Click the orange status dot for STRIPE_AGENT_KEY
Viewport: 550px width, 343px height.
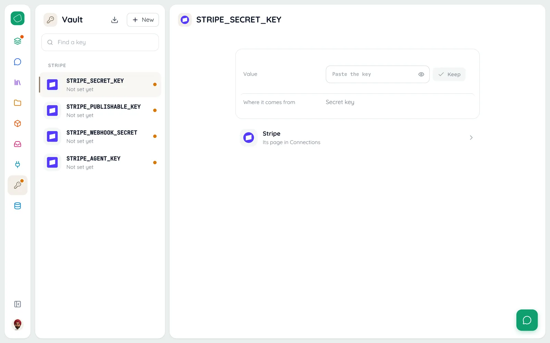[155, 163]
